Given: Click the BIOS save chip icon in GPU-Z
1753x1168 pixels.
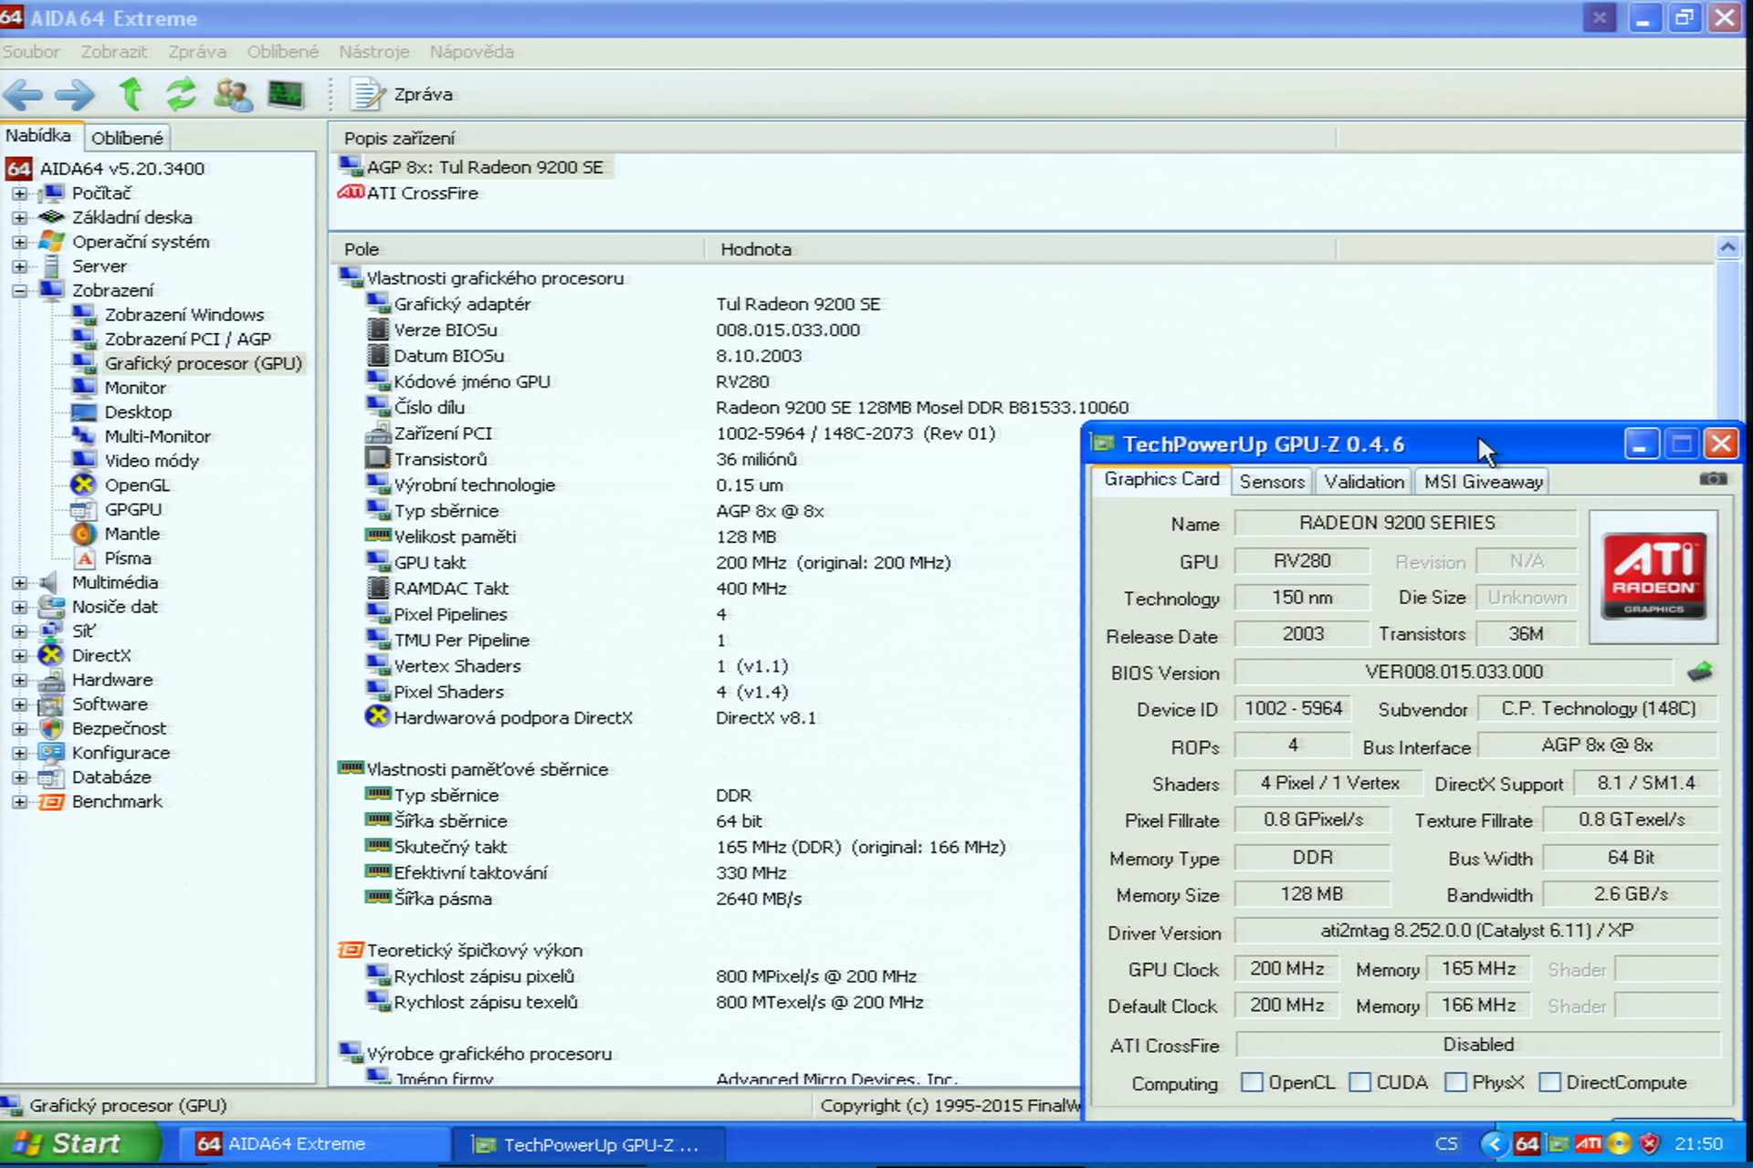Looking at the screenshot, I should [x=1699, y=673].
